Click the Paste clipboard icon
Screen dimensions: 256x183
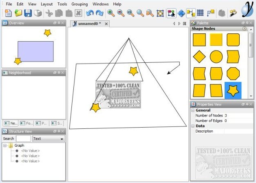(69, 13)
